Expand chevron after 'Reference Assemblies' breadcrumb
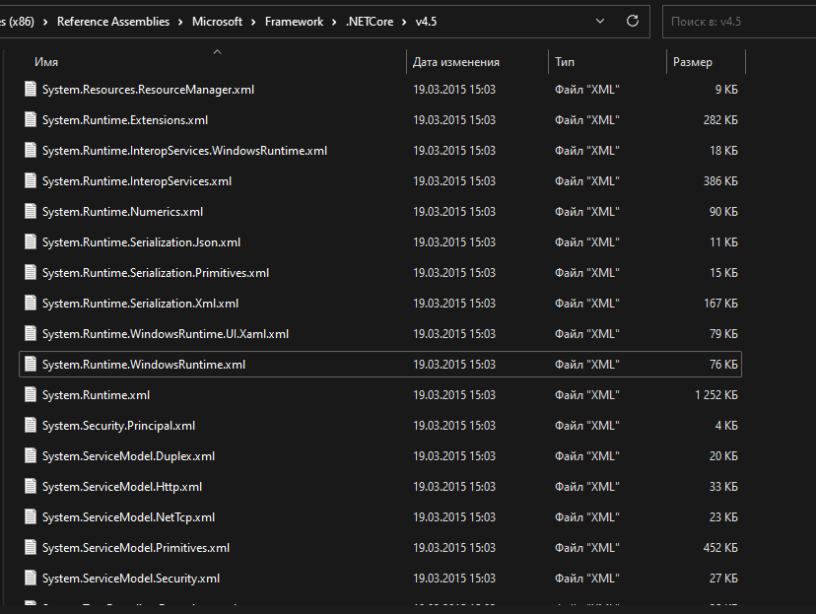Image resolution: width=816 pixels, height=614 pixels. click(180, 22)
